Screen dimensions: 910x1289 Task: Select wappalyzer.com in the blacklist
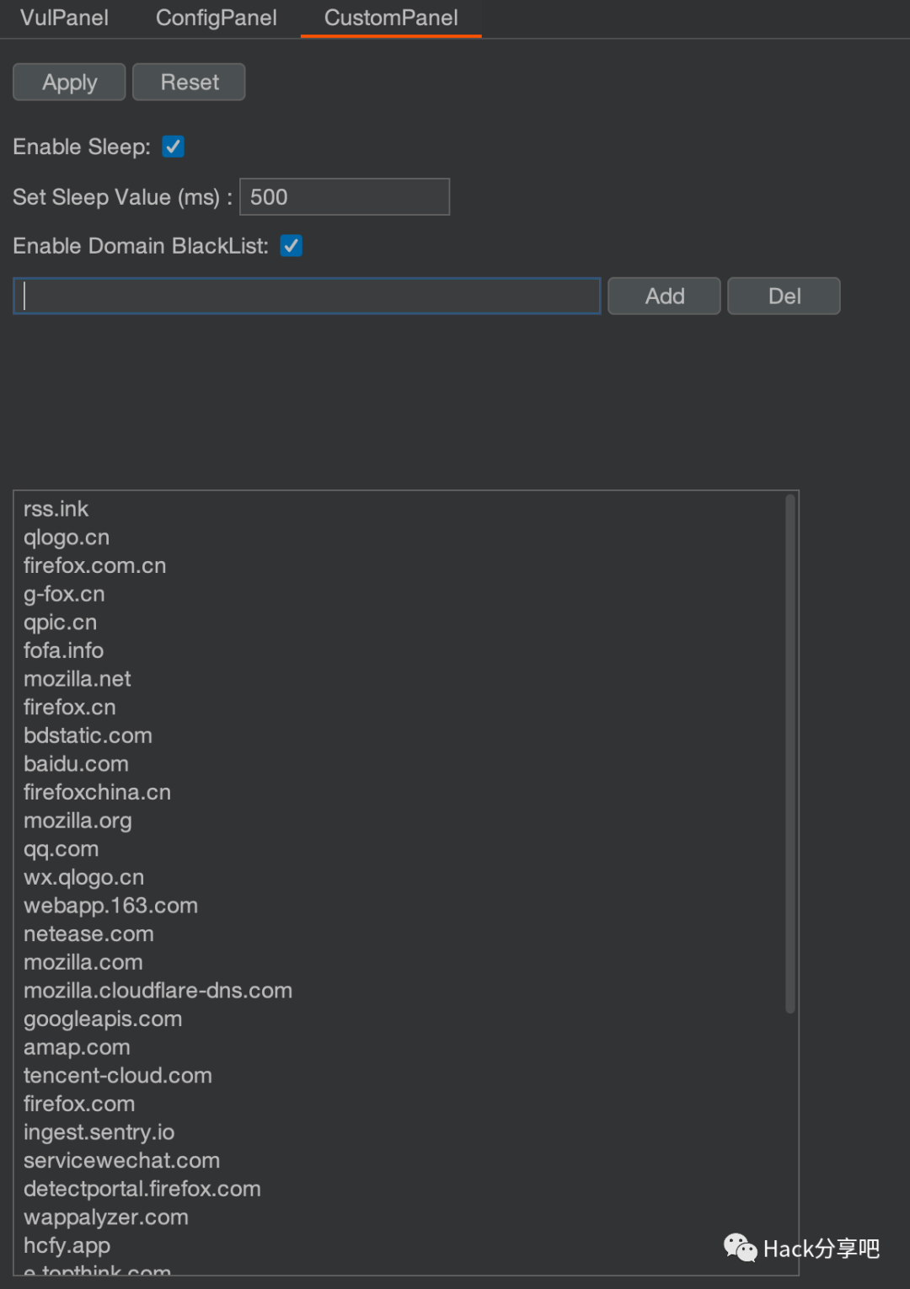[106, 1218]
